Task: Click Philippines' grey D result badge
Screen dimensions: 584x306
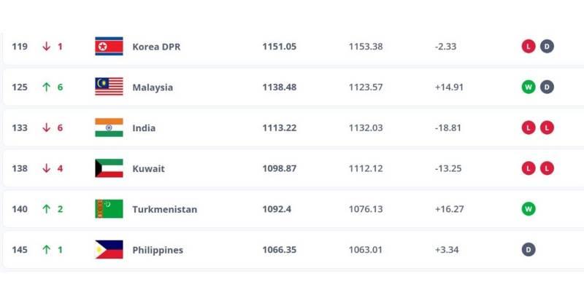Action: coord(528,249)
